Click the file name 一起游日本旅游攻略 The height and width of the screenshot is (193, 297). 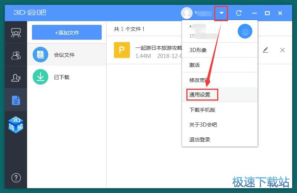point(159,48)
